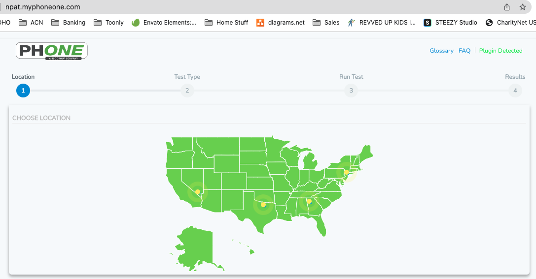Open the FAQ link
The height and width of the screenshot is (279, 536).
pyautogui.click(x=465, y=51)
